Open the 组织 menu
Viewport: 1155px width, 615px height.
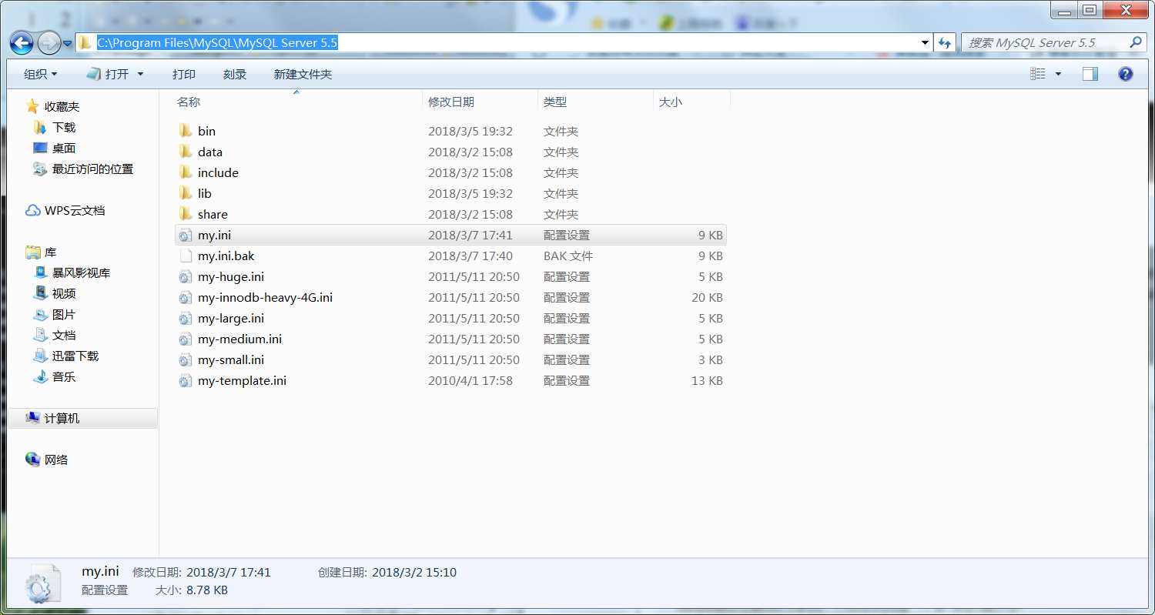click(x=41, y=75)
